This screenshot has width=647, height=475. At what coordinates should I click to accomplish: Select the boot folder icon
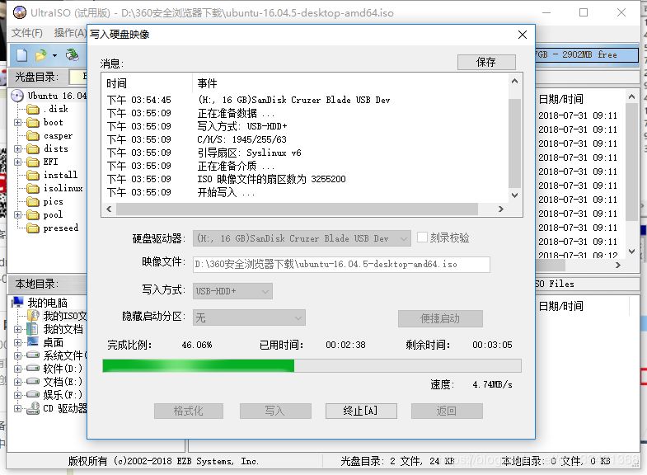coord(33,123)
